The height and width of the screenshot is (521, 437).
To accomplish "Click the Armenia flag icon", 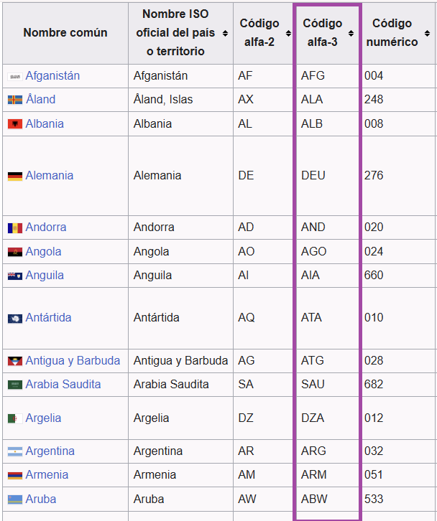I will pos(14,475).
